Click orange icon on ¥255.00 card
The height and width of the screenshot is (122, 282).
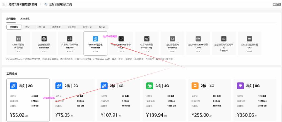click(x=195, y=86)
